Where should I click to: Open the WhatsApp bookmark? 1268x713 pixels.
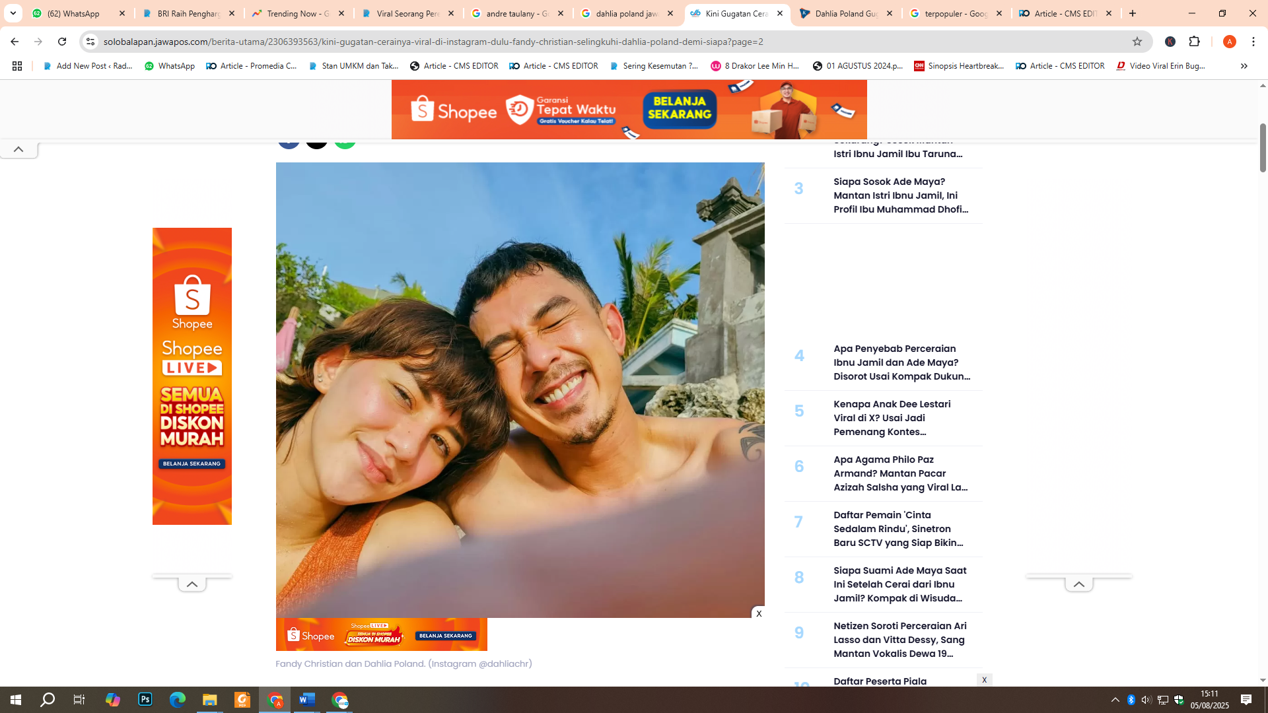point(170,66)
